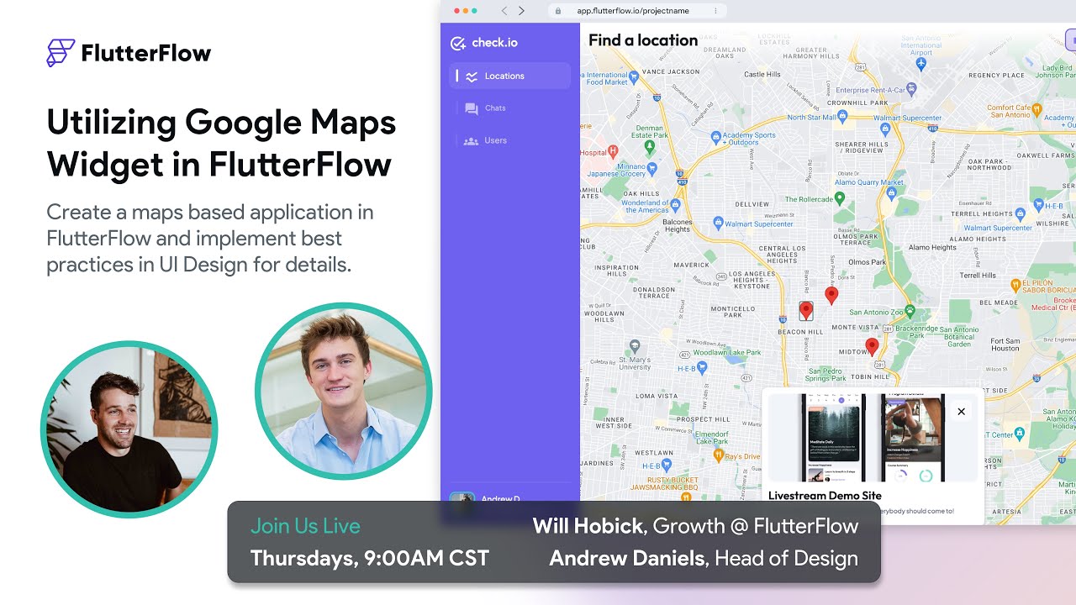
Task: Open the Locations sidebar item
Action: [509, 76]
